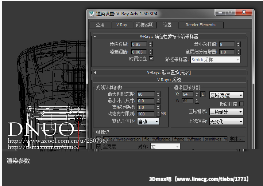The width and height of the screenshot is (263, 186).
Task: Click the 面/级别系数 field
Action: tap(146, 107)
